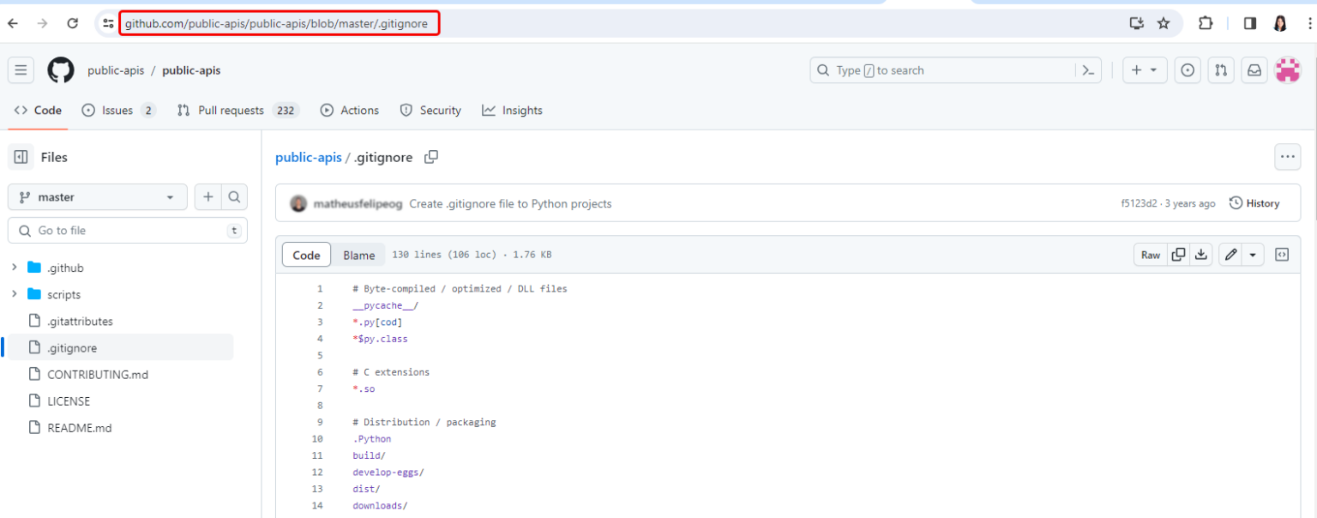Download the .gitignore raw file

[1201, 255]
